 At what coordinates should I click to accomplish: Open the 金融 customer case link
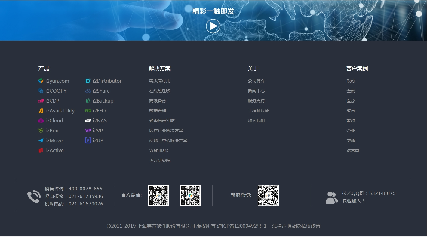351,91
